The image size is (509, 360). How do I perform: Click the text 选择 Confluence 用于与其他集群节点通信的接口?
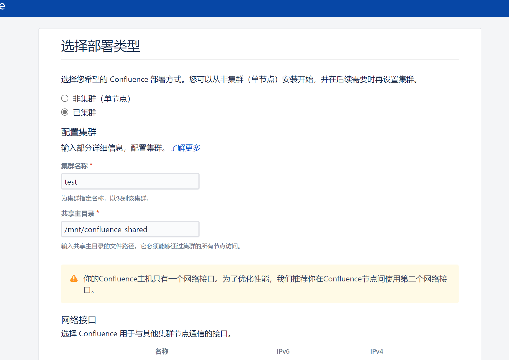[x=147, y=334]
